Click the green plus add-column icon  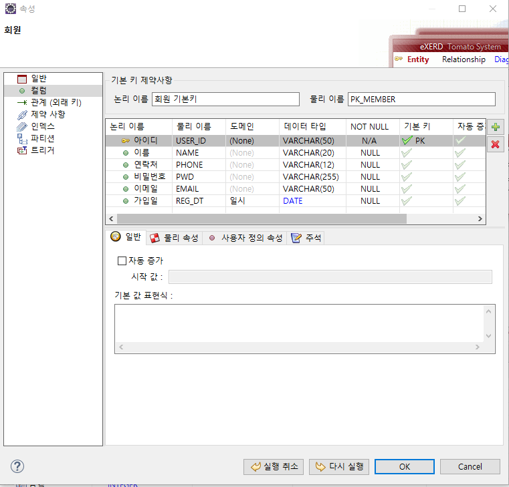pyautogui.click(x=496, y=127)
